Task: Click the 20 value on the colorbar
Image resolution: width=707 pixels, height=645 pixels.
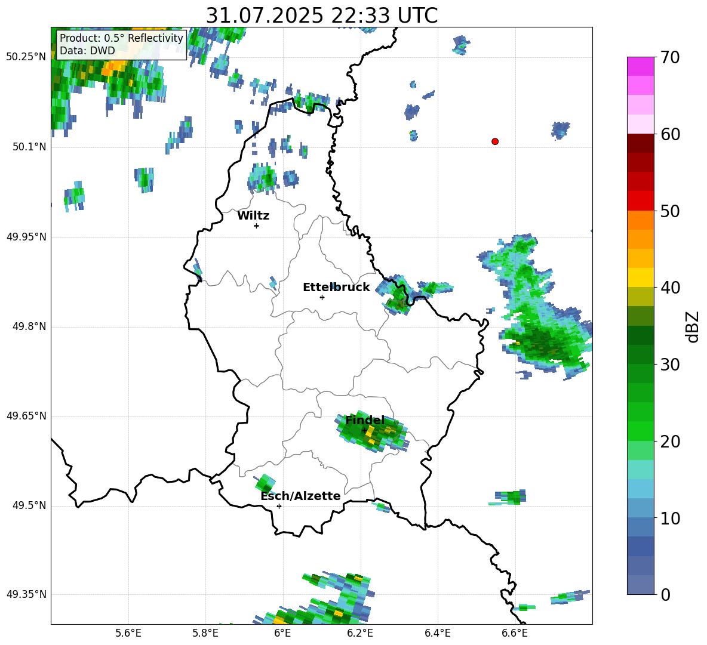Action: [669, 442]
